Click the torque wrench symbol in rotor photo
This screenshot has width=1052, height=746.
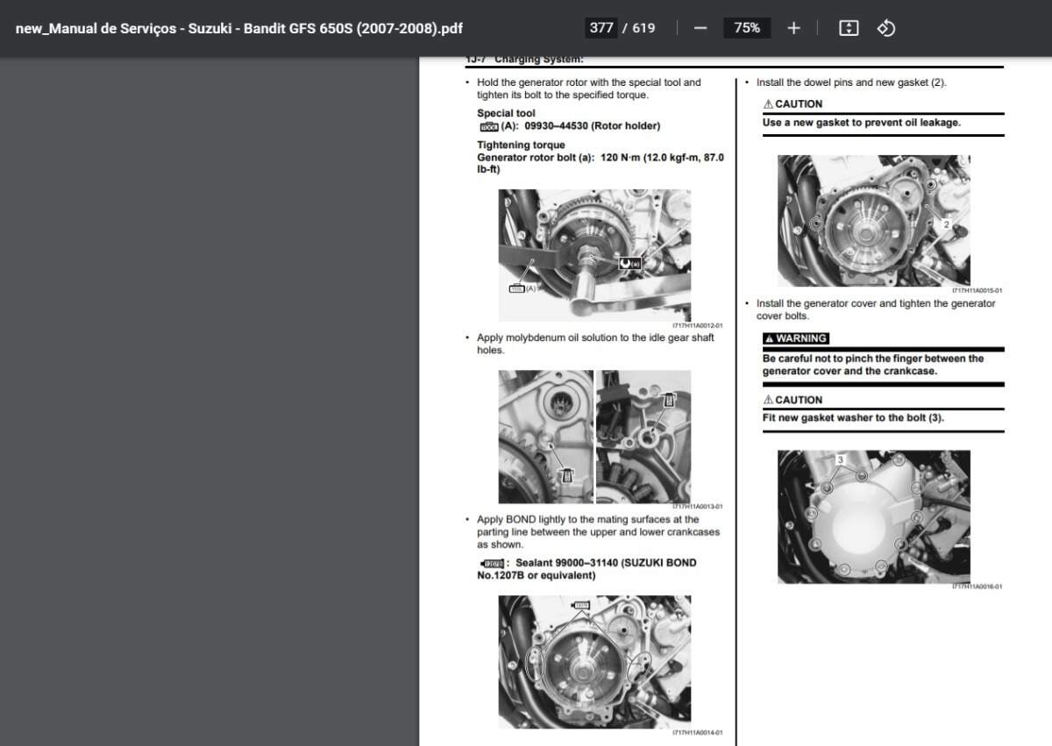pyautogui.click(x=629, y=262)
